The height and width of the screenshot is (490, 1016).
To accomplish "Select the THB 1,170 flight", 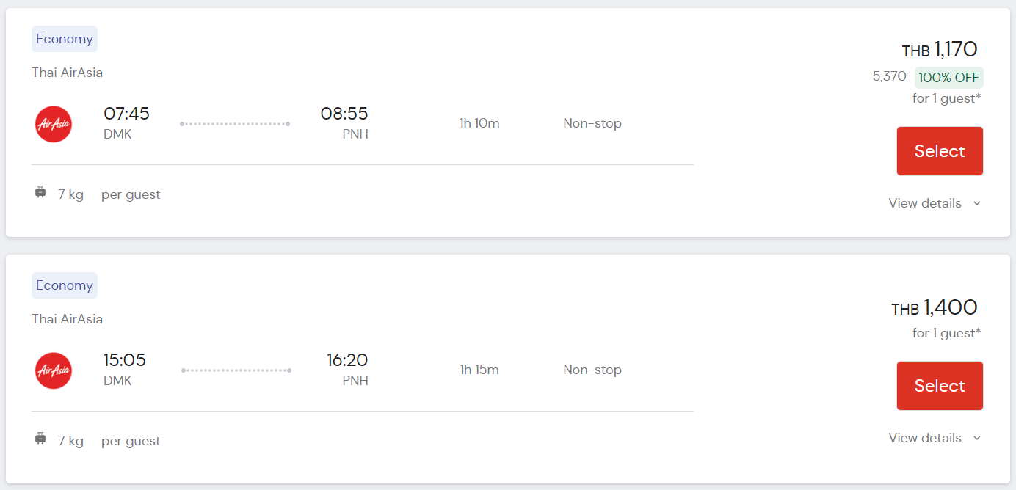I will point(940,151).
